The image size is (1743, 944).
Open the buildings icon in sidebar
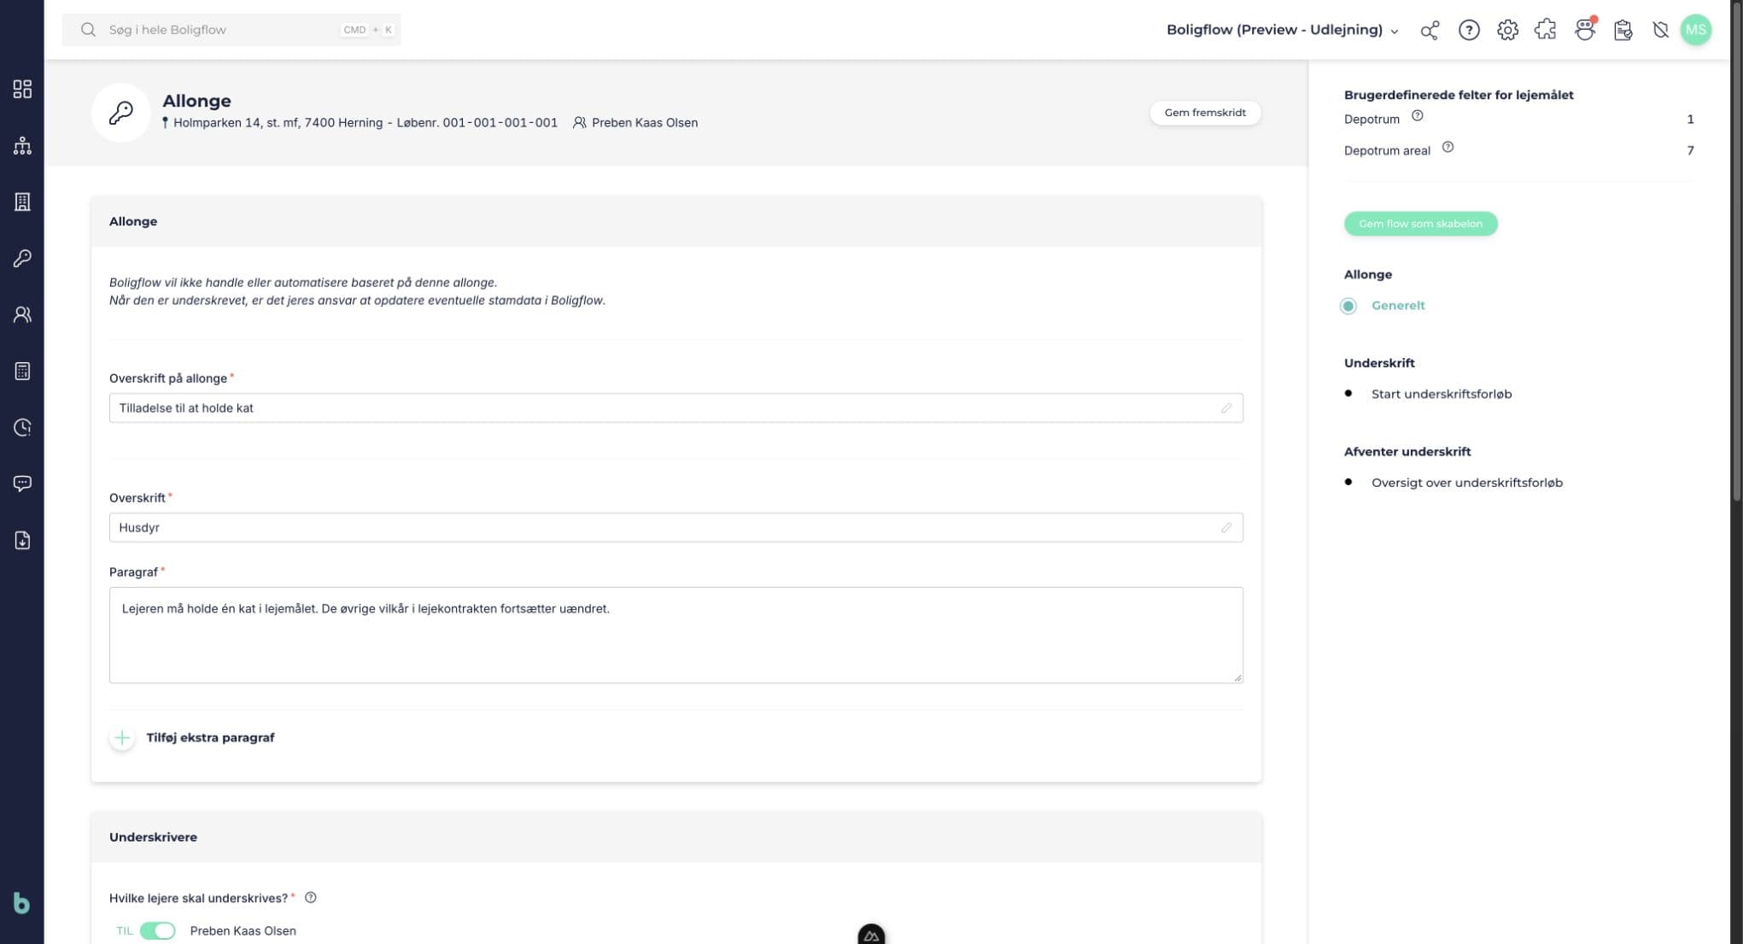click(22, 202)
